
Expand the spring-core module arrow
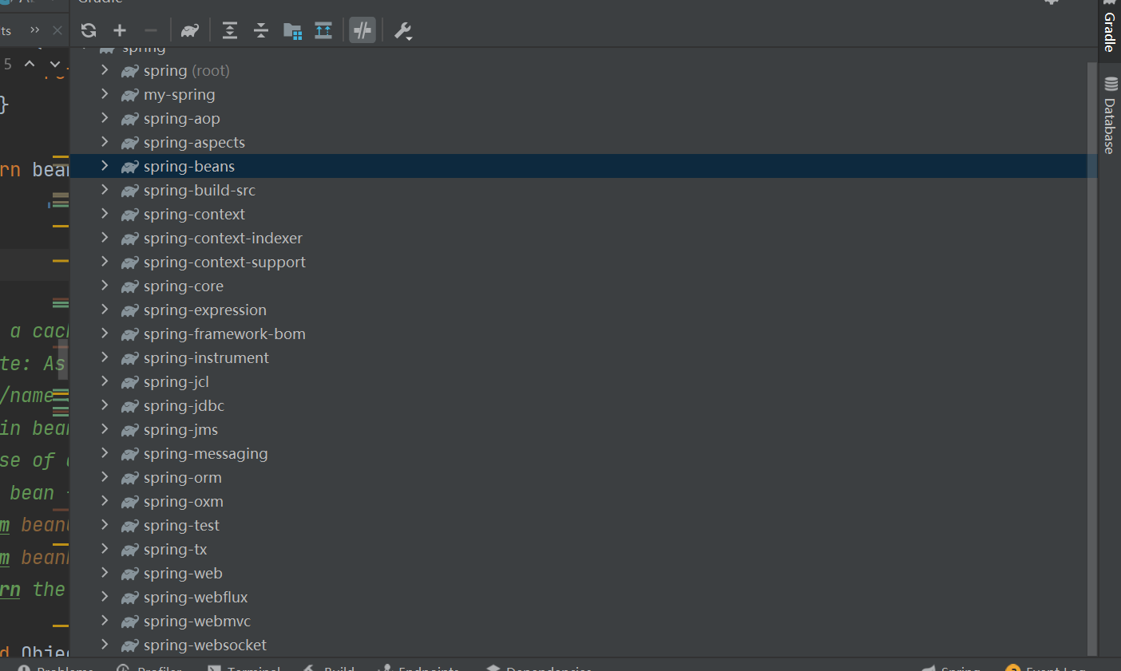pos(105,286)
